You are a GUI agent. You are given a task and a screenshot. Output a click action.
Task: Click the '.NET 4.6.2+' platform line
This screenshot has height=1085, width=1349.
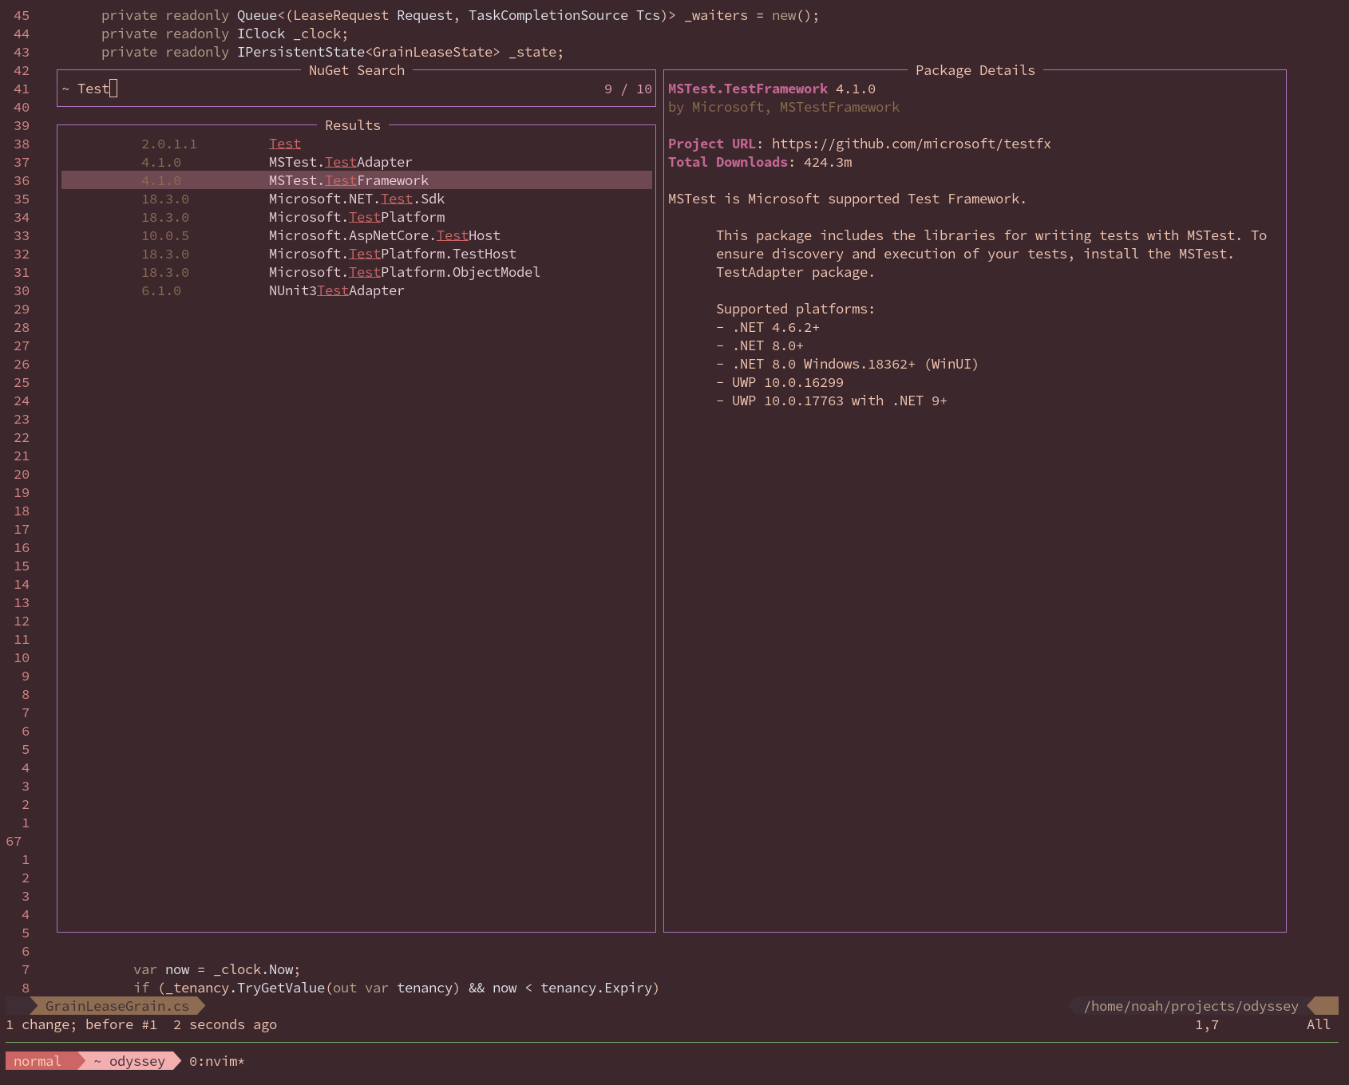click(768, 327)
